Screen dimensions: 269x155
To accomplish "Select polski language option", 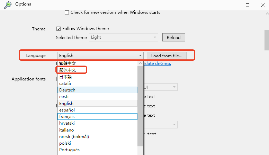I will tap(97, 143).
